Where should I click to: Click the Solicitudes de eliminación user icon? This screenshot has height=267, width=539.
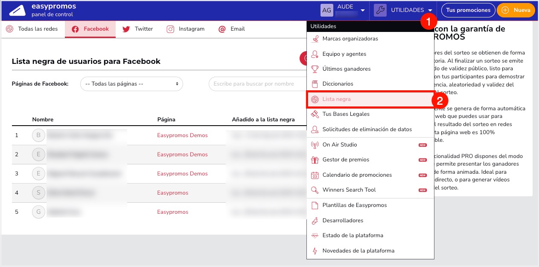315,129
